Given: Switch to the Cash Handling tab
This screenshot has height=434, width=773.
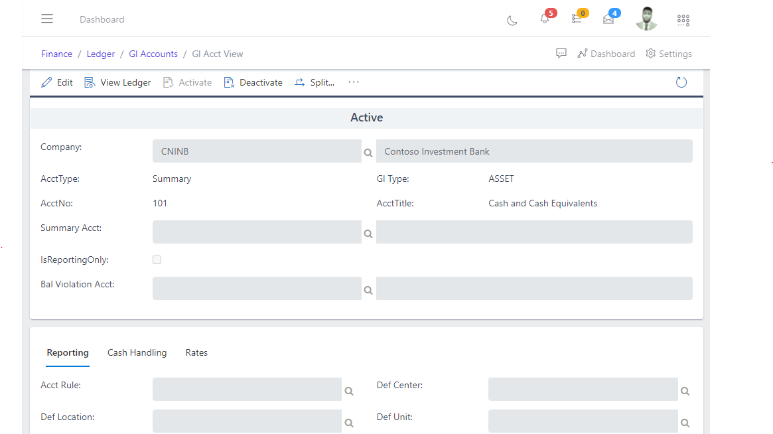Looking at the screenshot, I should click(137, 352).
